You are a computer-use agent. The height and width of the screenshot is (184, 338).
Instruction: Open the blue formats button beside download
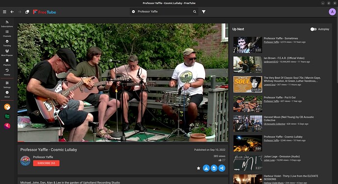tap(214, 168)
